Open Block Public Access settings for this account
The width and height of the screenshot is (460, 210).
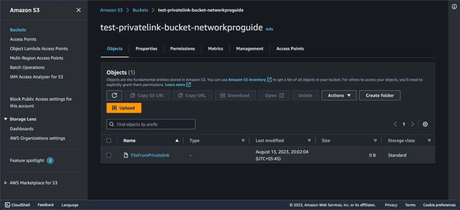(41, 102)
